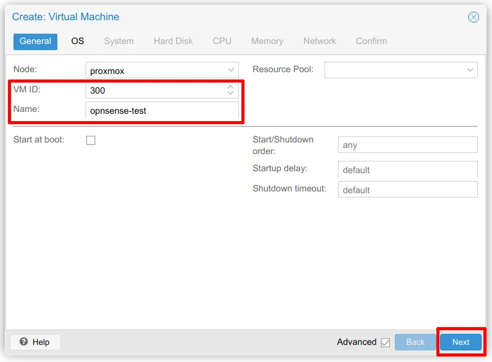Click the Startup delay field
The image size is (492, 362).
click(x=408, y=169)
